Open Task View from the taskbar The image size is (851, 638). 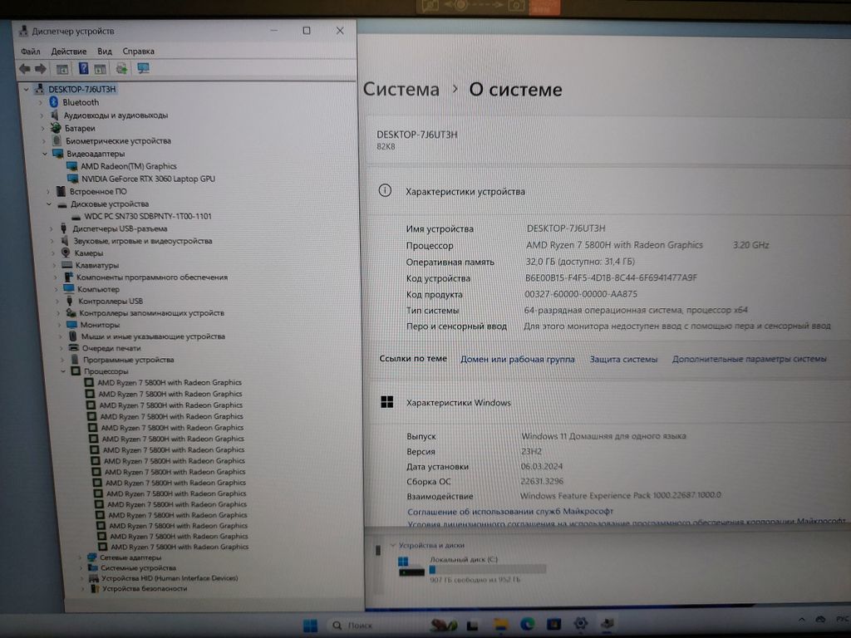pos(473,626)
